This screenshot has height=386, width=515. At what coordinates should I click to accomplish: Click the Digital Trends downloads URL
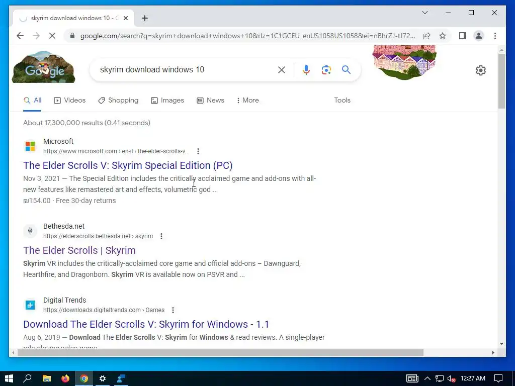pyautogui.click(x=104, y=310)
